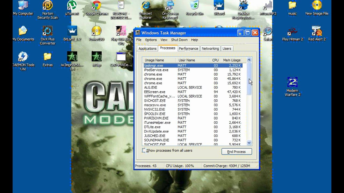
Task: Sort processes by User Name column
Action: (x=192, y=60)
